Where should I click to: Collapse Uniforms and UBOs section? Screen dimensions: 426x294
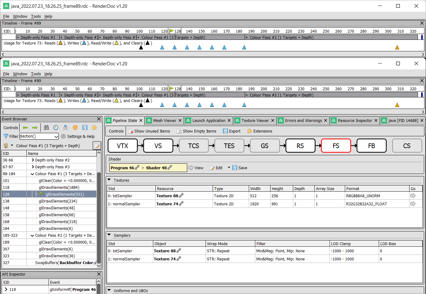point(109,291)
